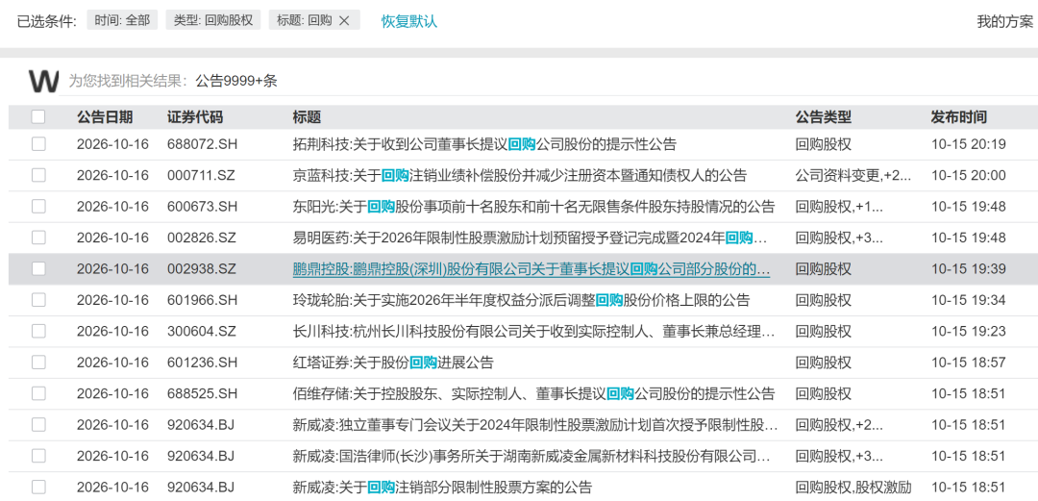Click stock code 002826.SZ

(201, 238)
